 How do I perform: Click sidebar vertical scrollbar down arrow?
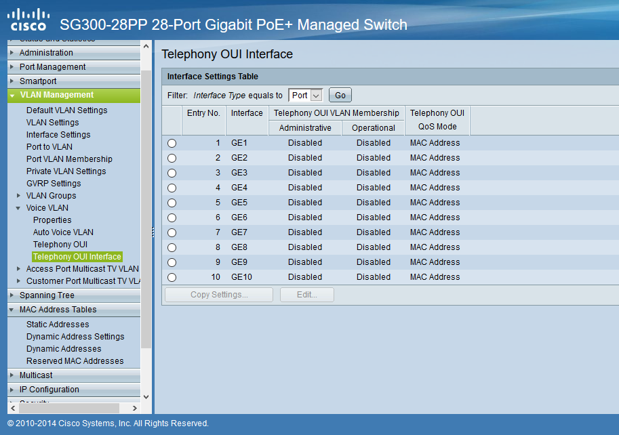click(x=146, y=397)
